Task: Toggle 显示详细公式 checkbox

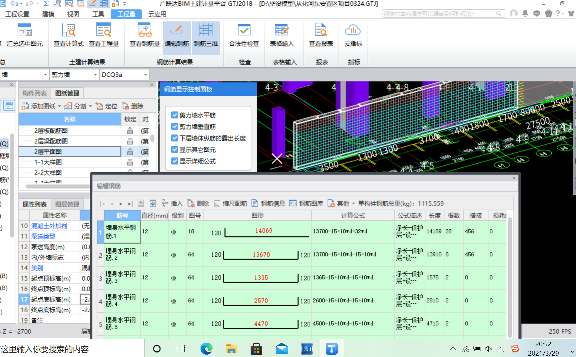Action: click(175, 161)
